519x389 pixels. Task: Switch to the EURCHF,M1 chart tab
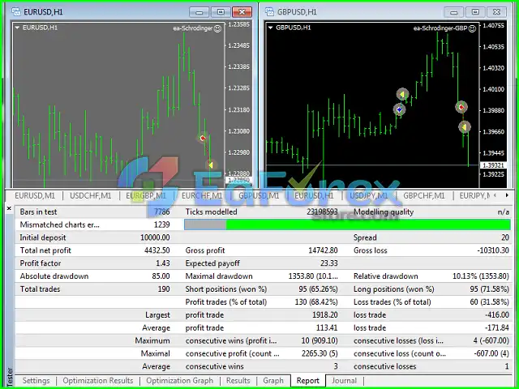(x=202, y=196)
